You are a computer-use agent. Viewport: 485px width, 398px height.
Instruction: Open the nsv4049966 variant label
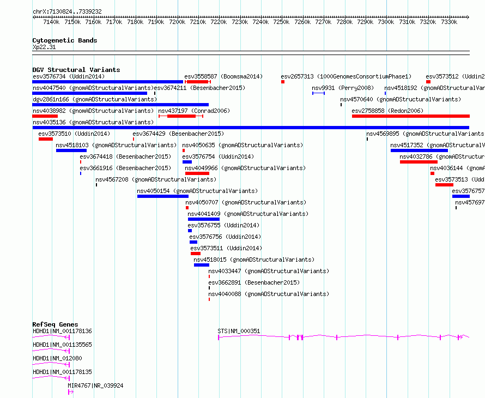[x=245, y=168]
